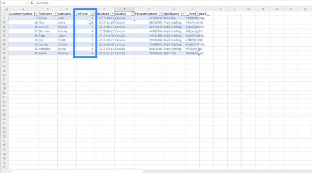The width and height of the screenshot is (312, 173).
Task: Click the formula bar showing Australia
Action: tap(173, 3)
